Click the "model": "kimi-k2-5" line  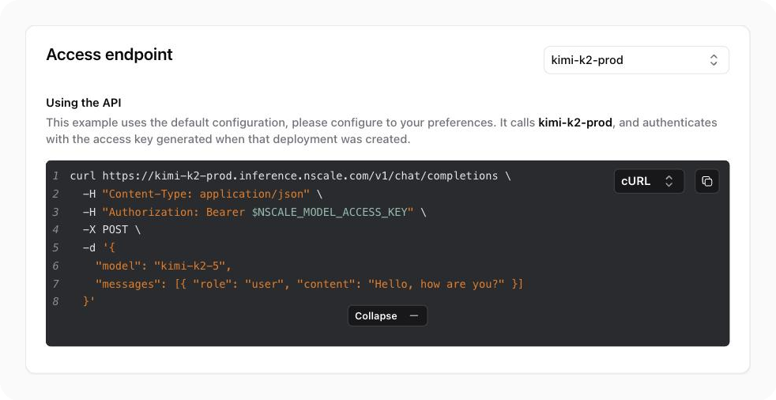[x=164, y=266]
